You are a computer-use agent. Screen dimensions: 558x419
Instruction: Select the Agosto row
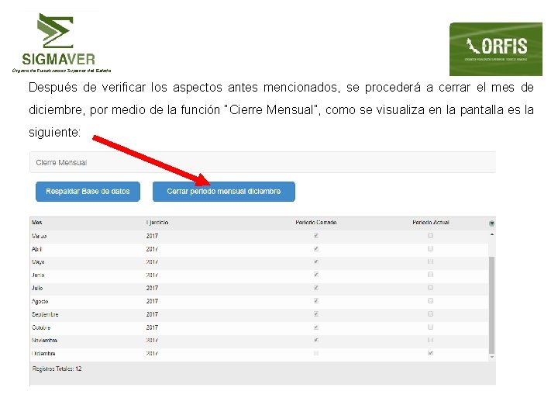pos(259,301)
